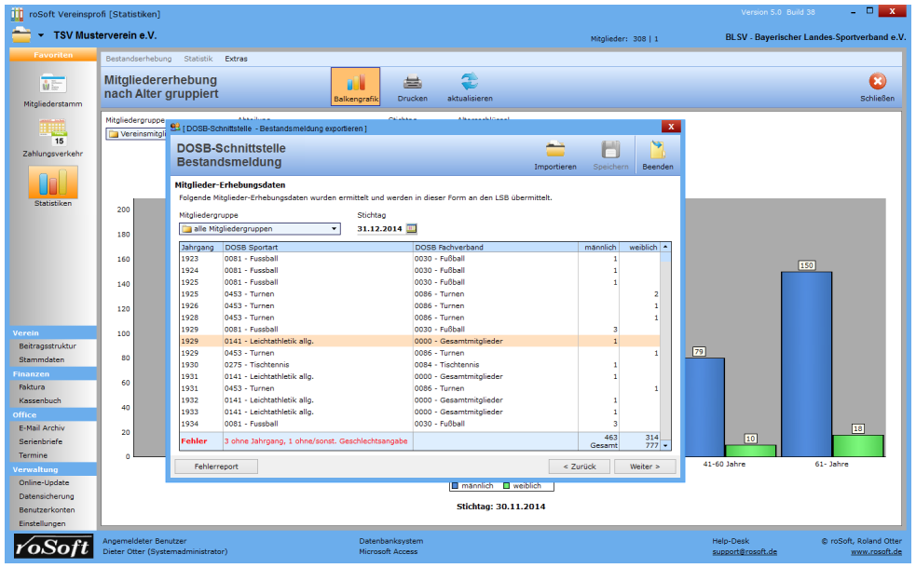Open the Extras menu
The width and height of the screenshot is (916, 568).
pos(236,59)
